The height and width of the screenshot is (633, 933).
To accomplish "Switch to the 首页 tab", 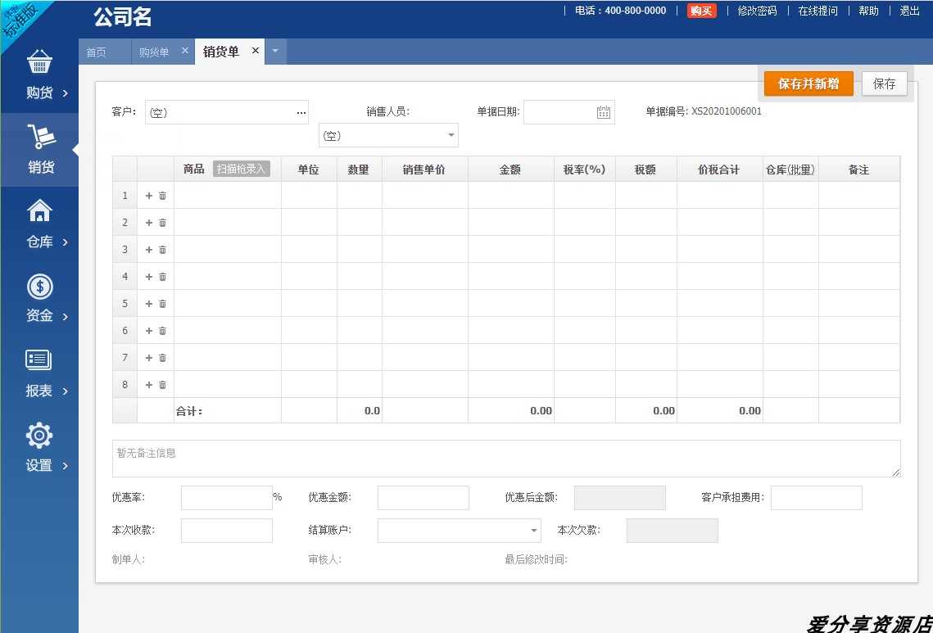I will (97, 52).
